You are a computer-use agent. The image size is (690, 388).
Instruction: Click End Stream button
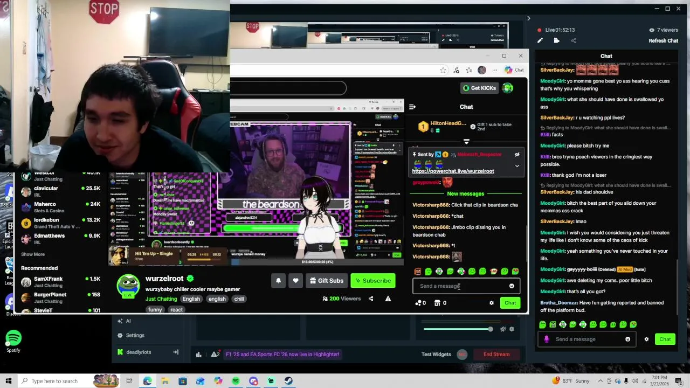tap(496, 355)
